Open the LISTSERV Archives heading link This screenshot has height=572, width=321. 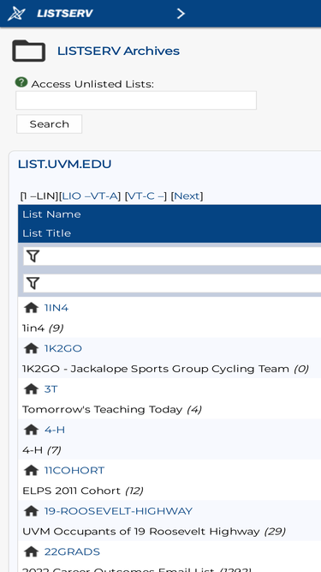tap(118, 51)
